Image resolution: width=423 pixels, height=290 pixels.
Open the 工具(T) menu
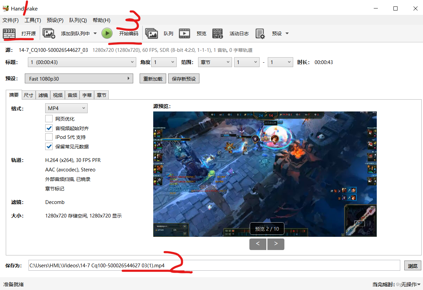pos(33,20)
